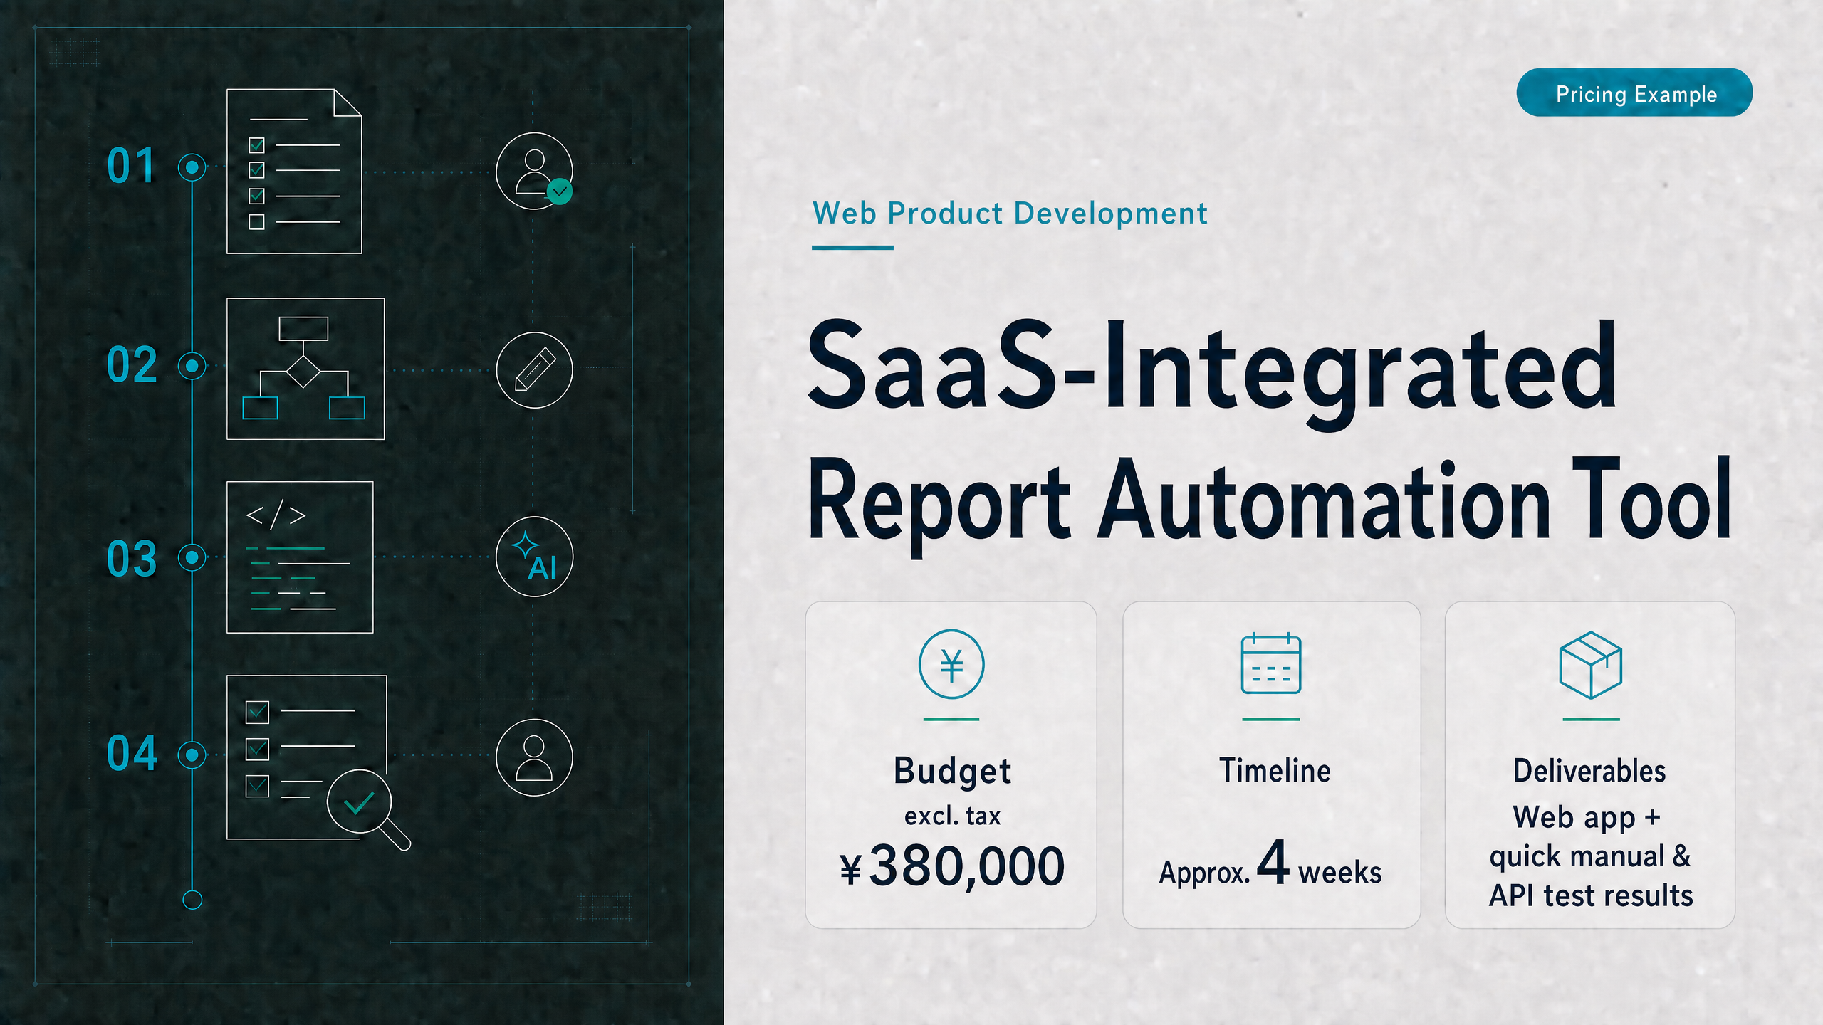Click the API test results text
Viewport: 1823px width, 1025px height.
point(1591,895)
